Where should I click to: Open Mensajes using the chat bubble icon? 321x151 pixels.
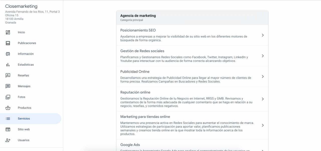coord(8,86)
